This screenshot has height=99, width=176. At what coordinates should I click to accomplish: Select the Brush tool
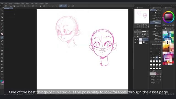(2, 41)
